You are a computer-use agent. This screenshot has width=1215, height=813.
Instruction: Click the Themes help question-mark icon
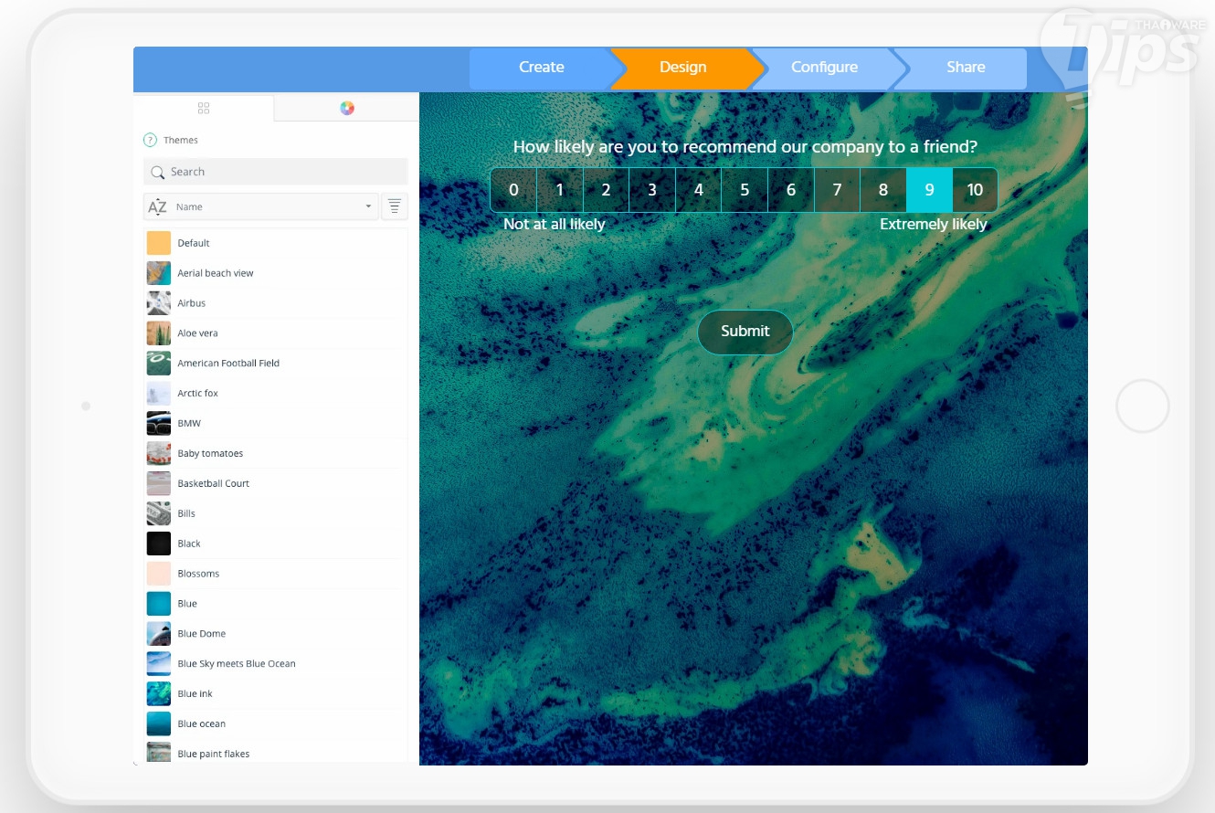(150, 140)
